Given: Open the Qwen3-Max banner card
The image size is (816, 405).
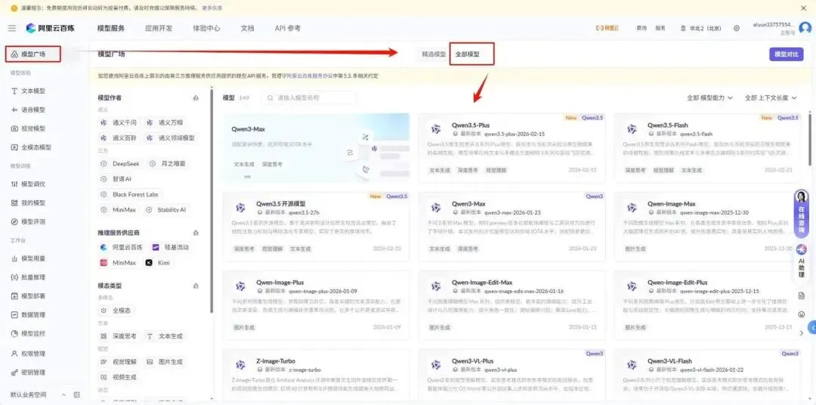Looking at the screenshot, I should pyautogui.click(x=316, y=148).
